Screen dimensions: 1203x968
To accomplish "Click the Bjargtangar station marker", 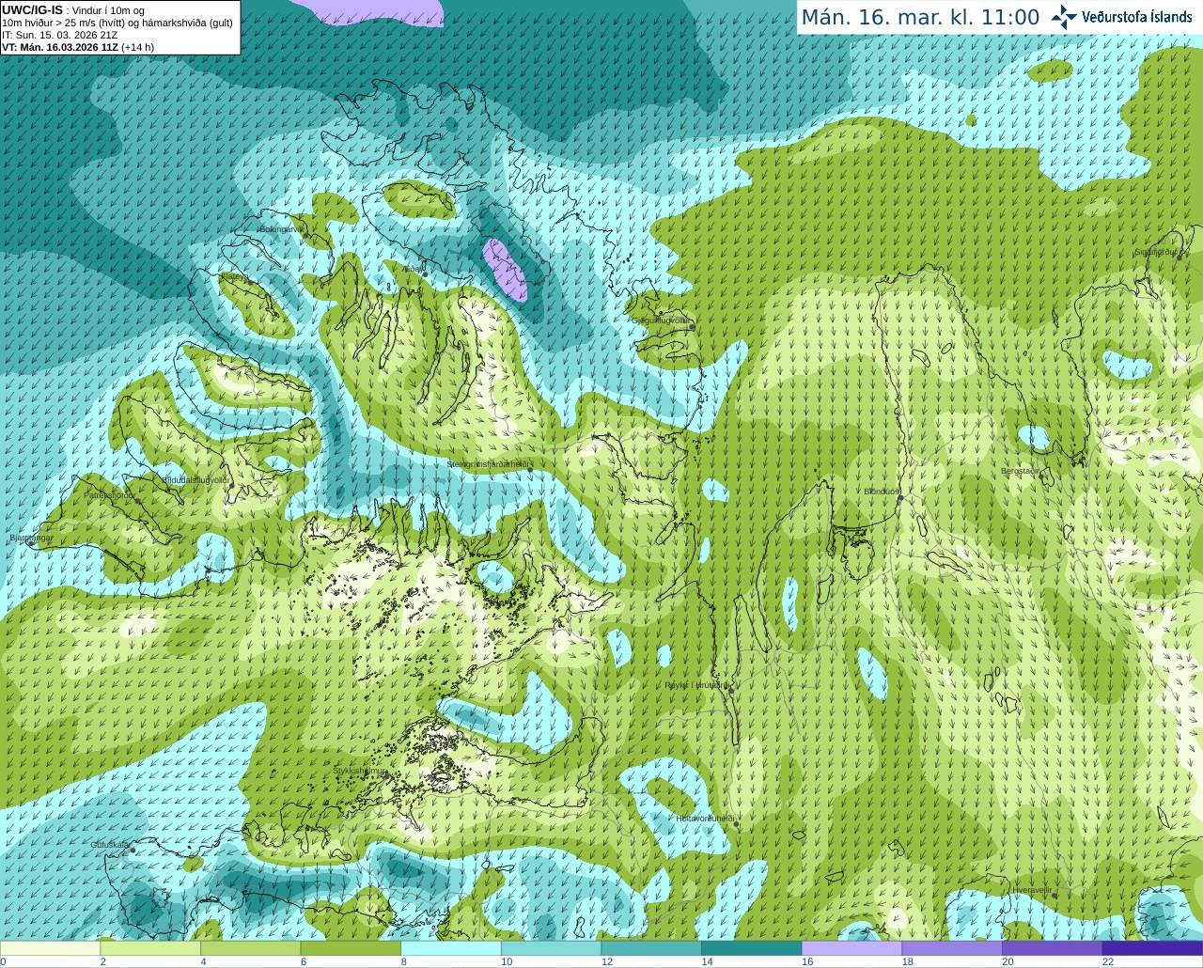I will 31,543.
